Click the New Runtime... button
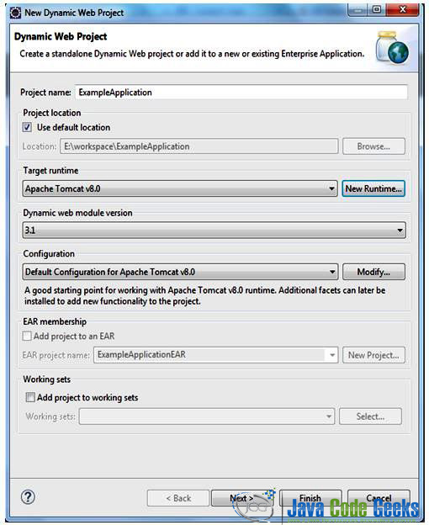 click(x=373, y=188)
